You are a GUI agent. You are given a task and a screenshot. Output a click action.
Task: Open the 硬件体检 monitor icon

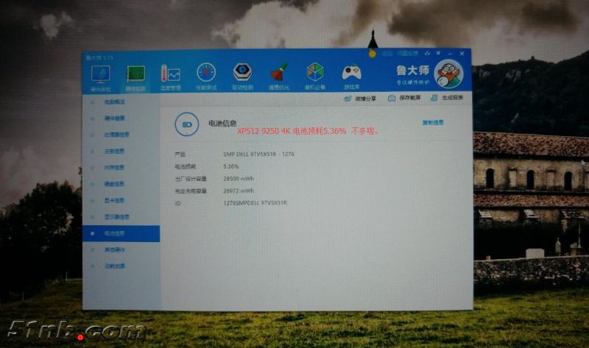pyautogui.click(x=101, y=74)
